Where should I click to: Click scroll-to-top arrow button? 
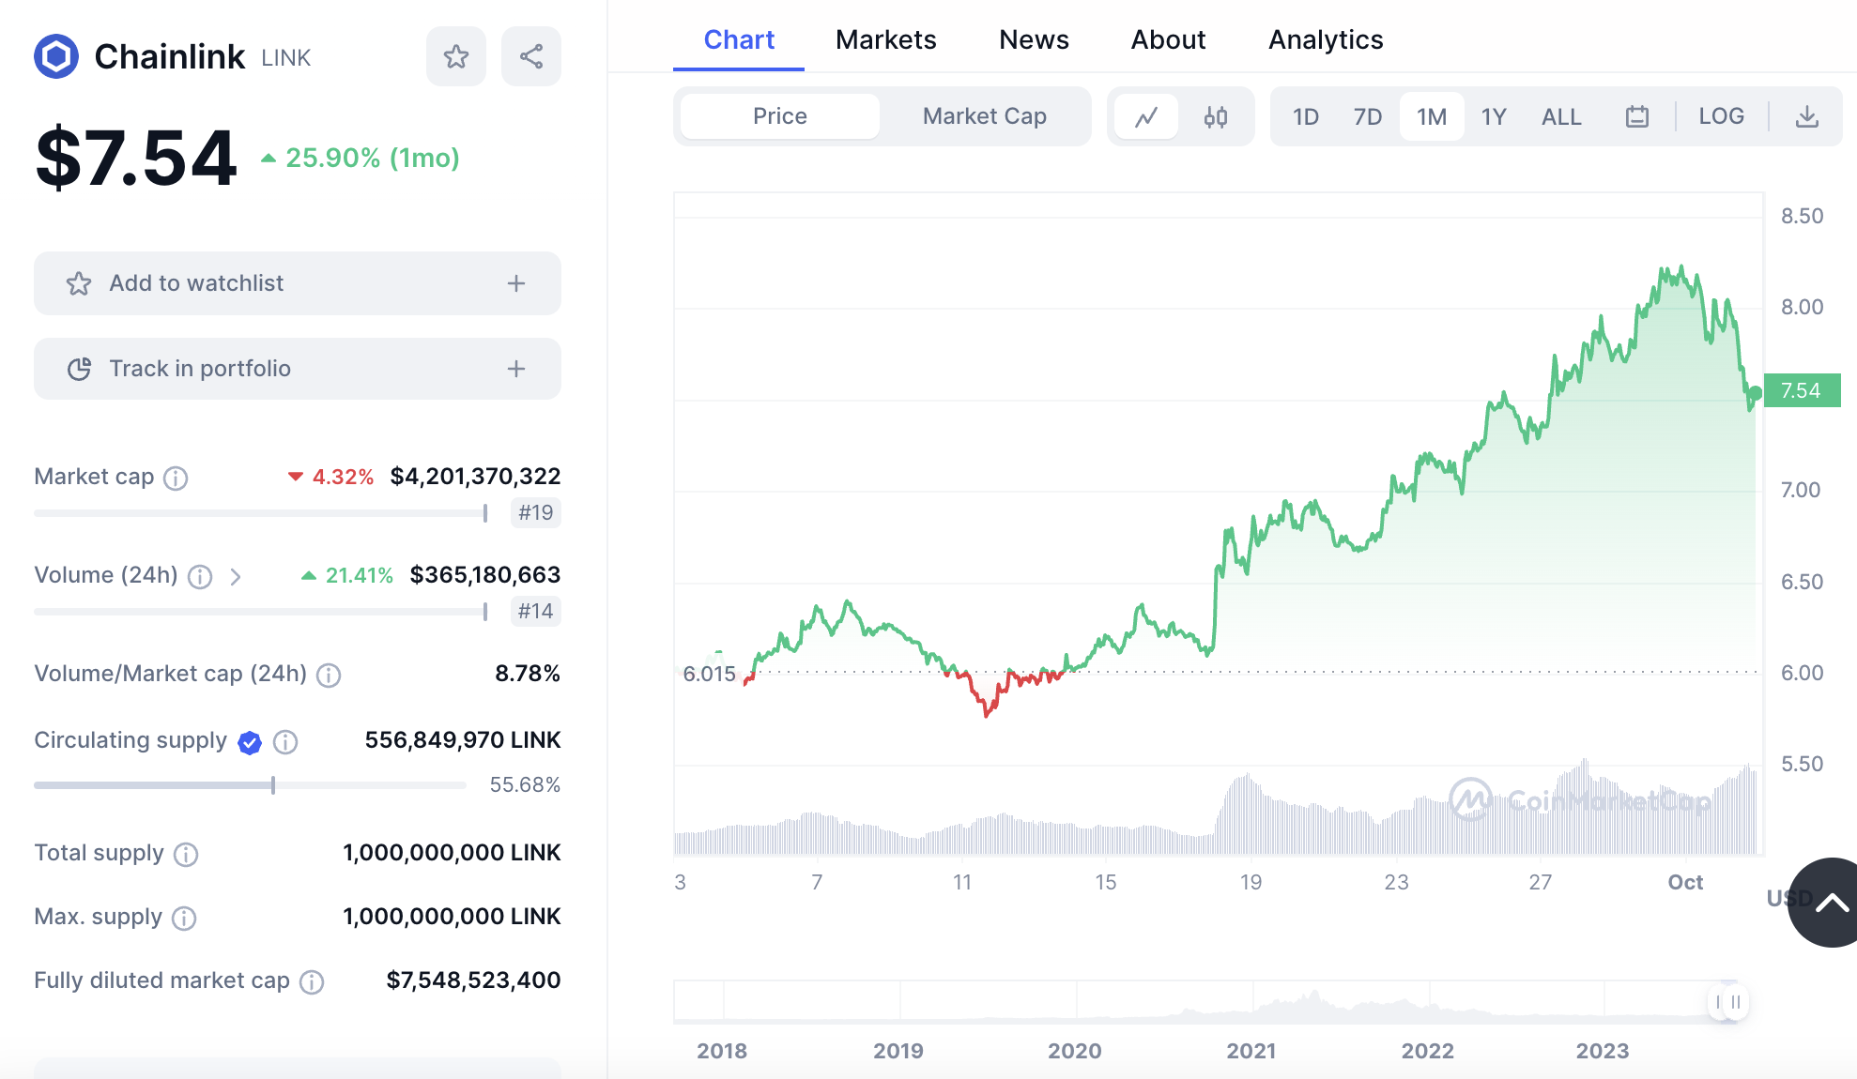click(x=1829, y=903)
